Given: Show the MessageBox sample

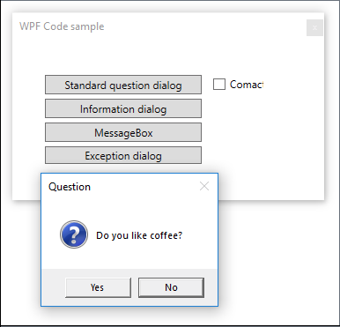Looking at the screenshot, I should click(123, 132).
